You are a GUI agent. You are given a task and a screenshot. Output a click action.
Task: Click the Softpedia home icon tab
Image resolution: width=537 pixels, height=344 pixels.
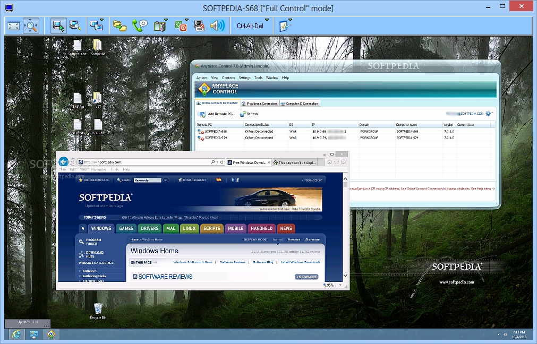(82, 228)
